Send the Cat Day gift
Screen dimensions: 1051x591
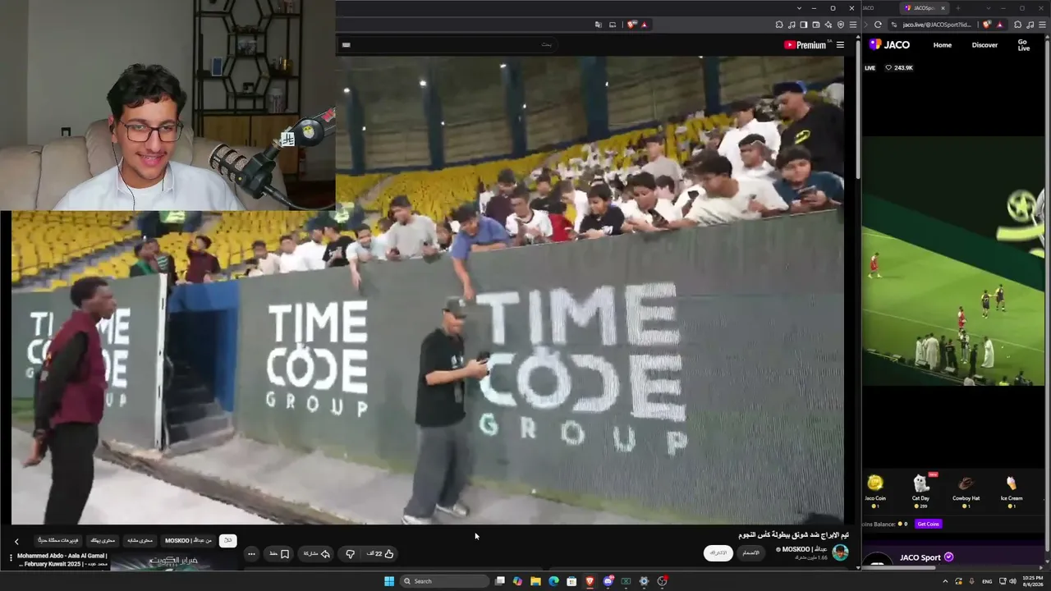tap(920, 489)
